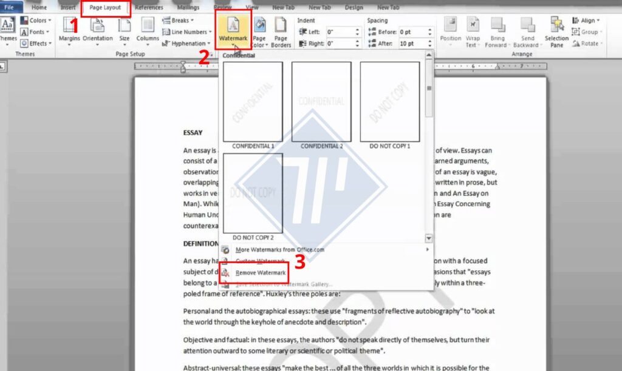Open the Watermark gallery button
Image resolution: width=622 pixels, height=371 pixels.
click(233, 30)
